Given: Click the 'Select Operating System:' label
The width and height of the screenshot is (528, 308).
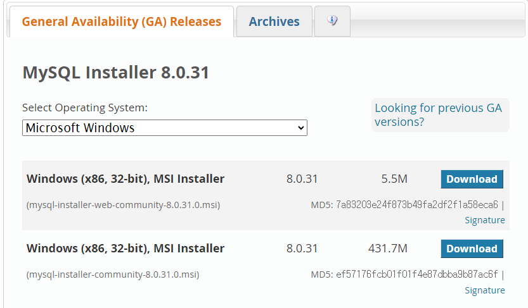Looking at the screenshot, I should point(85,108).
